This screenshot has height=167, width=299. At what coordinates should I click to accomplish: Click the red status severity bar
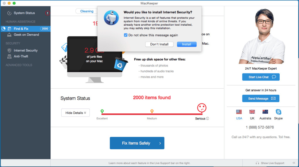point(152,114)
